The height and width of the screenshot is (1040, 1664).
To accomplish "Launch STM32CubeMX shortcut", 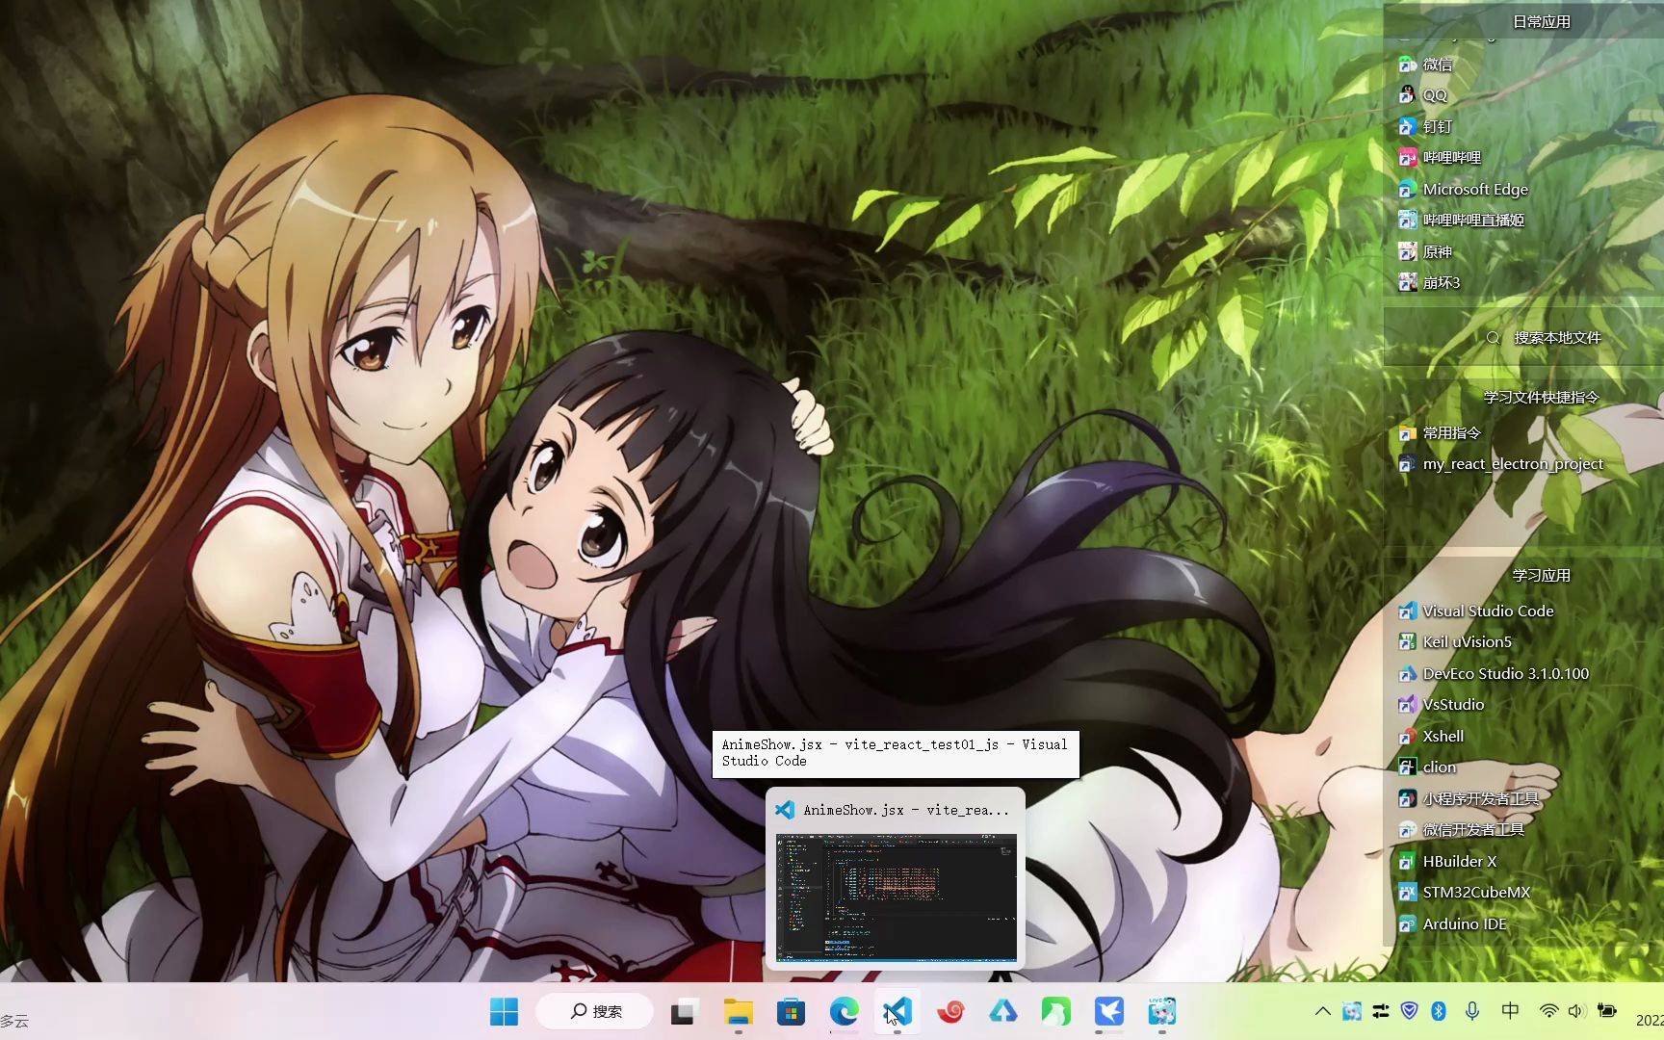I will 1464,893.
